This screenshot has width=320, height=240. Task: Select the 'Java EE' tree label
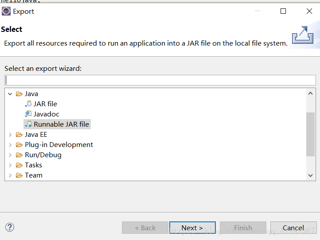coord(36,135)
